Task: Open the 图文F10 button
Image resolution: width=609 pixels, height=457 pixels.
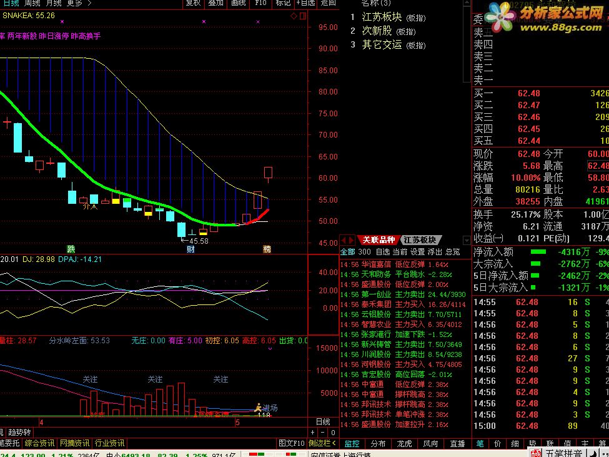Action: (292, 443)
